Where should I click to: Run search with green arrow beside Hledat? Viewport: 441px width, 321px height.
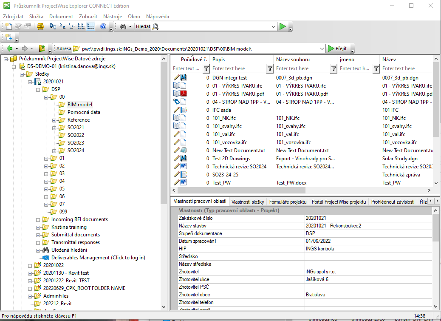tap(283, 26)
